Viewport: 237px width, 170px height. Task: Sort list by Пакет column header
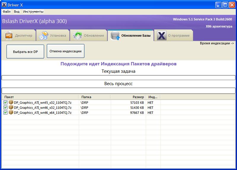(x=40, y=97)
